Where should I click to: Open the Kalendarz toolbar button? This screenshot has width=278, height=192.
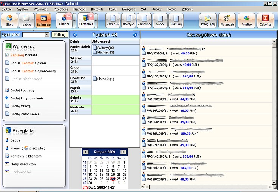43,20
